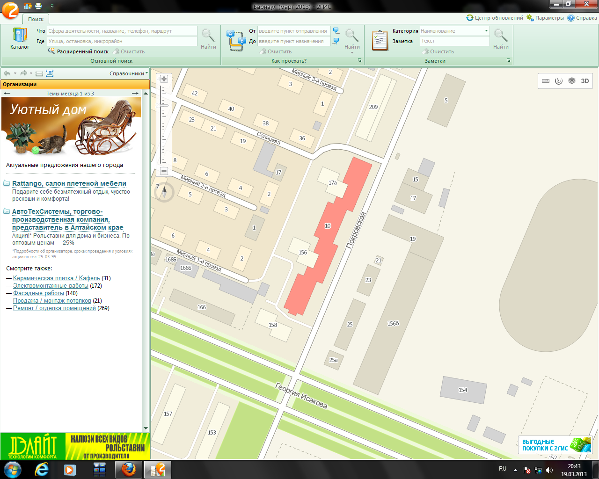Click the Что search input field
599x479 pixels.
[x=122, y=31]
